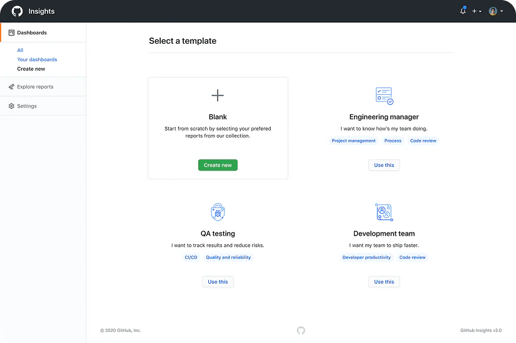Click the Development team icon

click(384, 212)
